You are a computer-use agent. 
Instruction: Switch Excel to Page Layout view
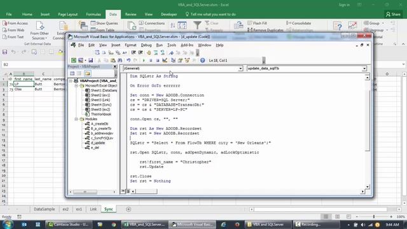click(338, 216)
